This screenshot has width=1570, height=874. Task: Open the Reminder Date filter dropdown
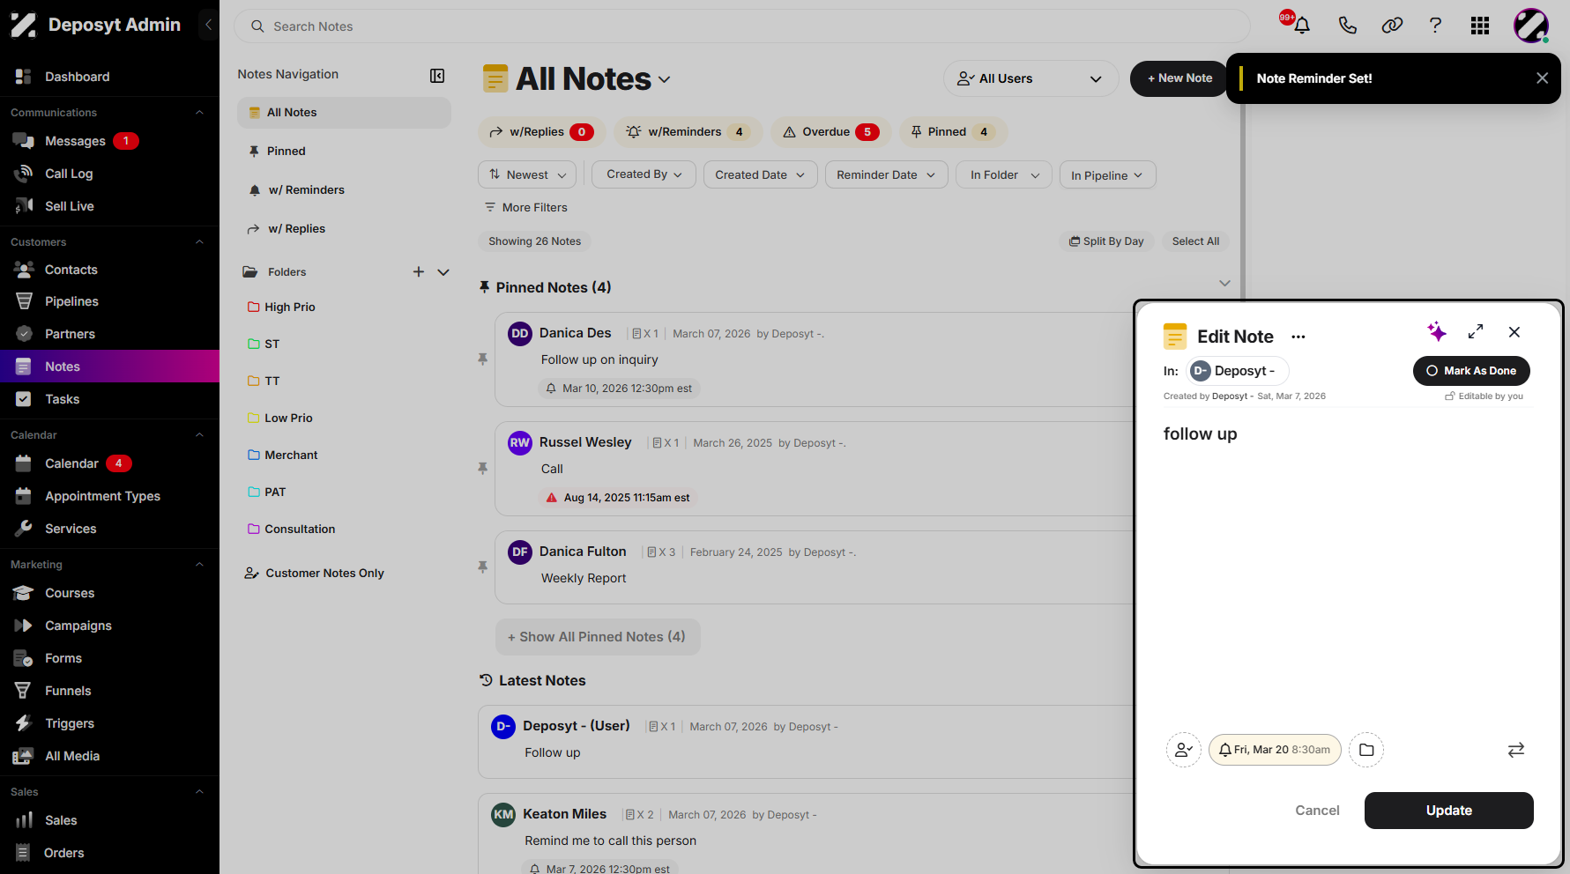[887, 174]
